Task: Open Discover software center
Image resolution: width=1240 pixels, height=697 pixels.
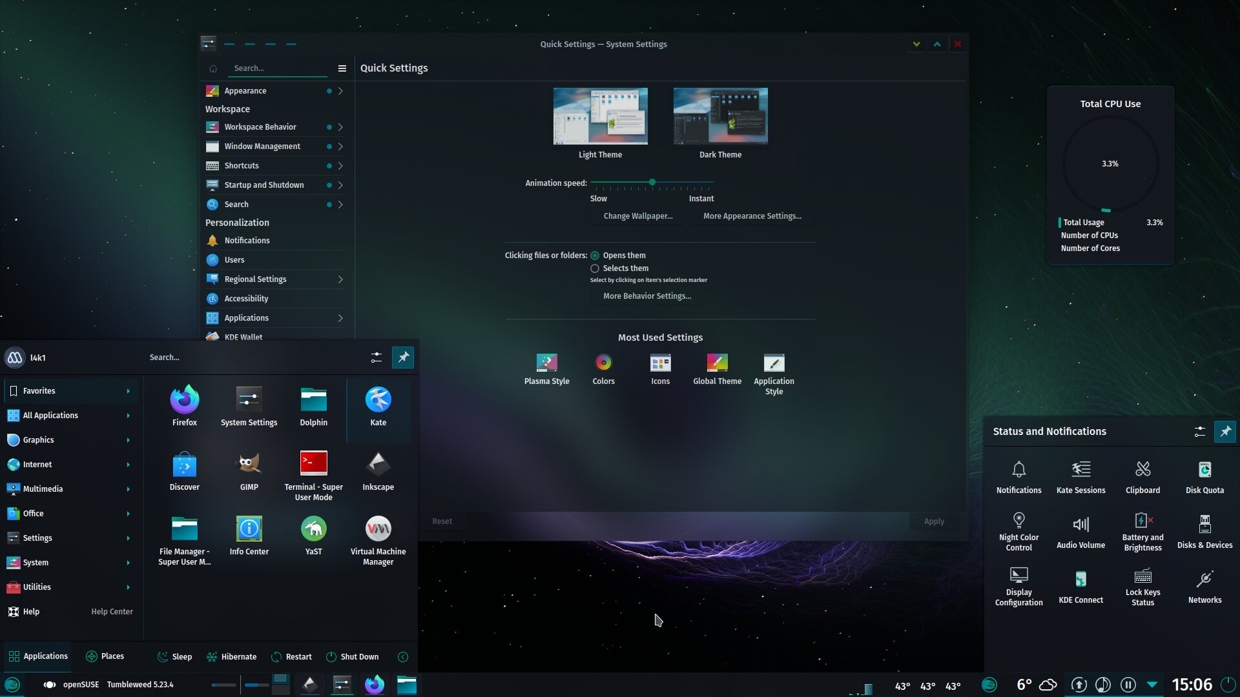Action: [185, 470]
